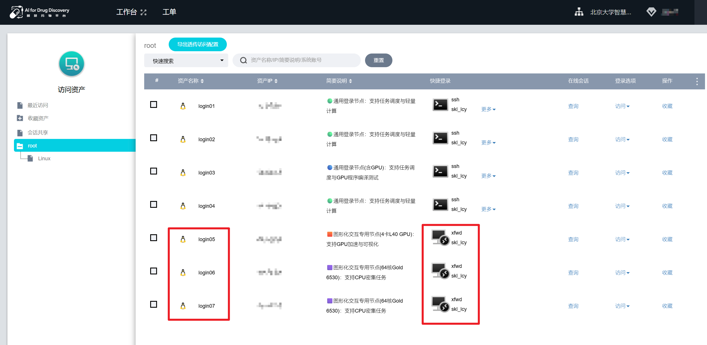
Task: Open organization name 北京大学智慧...
Action: point(611,12)
